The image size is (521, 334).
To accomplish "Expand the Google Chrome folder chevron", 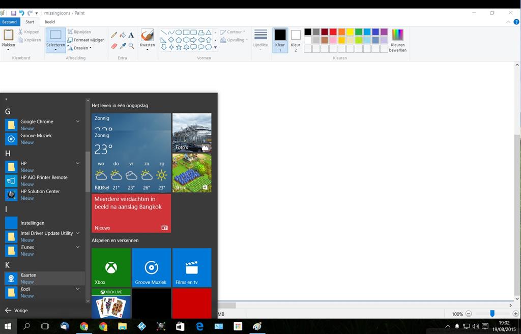I will (78, 122).
